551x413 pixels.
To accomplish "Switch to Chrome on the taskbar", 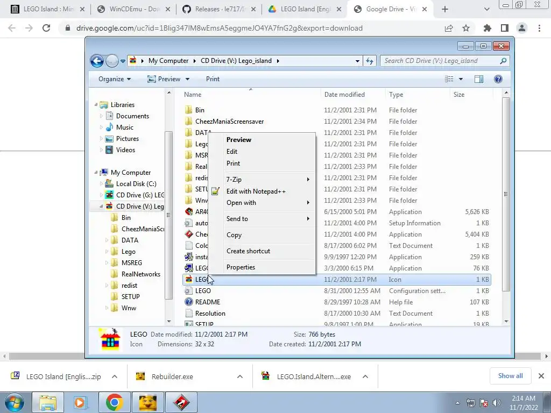I will pos(114,402).
